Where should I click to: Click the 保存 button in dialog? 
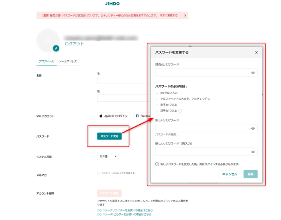click(x=250, y=174)
